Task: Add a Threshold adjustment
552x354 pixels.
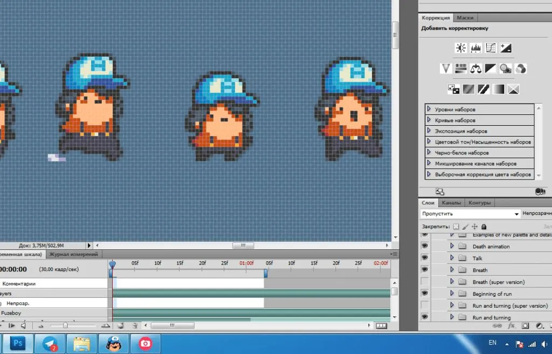Action: click(x=484, y=89)
